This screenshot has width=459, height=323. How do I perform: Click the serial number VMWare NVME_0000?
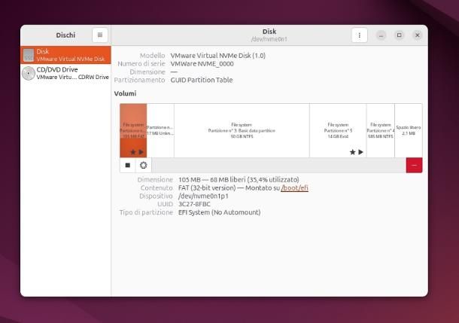202,64
